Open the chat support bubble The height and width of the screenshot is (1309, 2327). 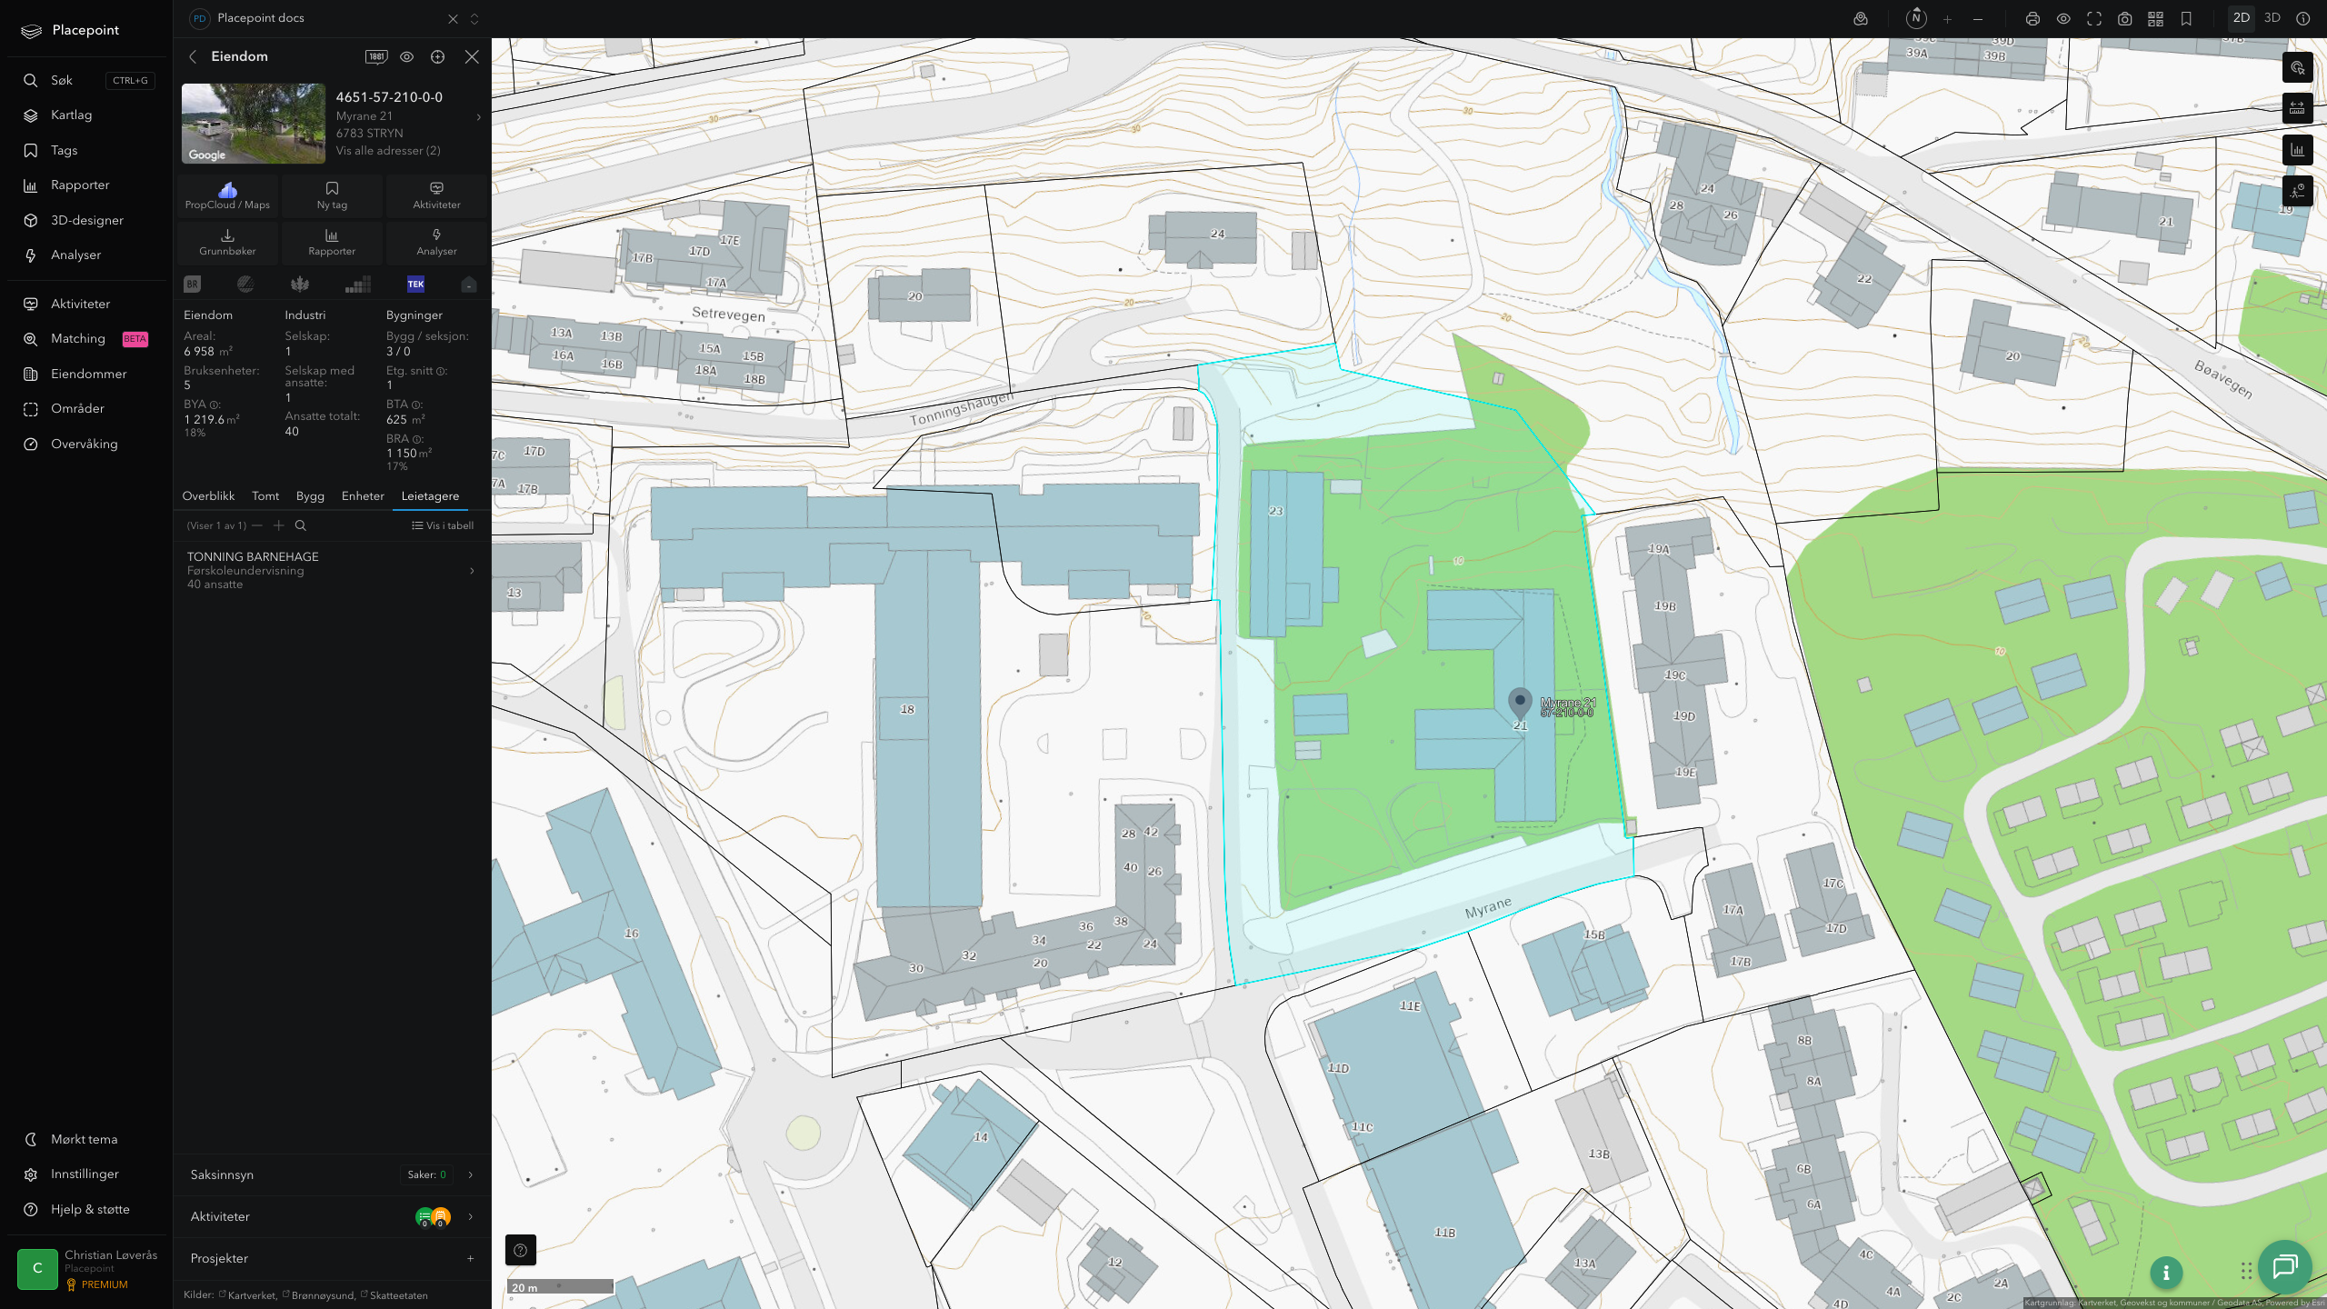click(2284, 1266)
